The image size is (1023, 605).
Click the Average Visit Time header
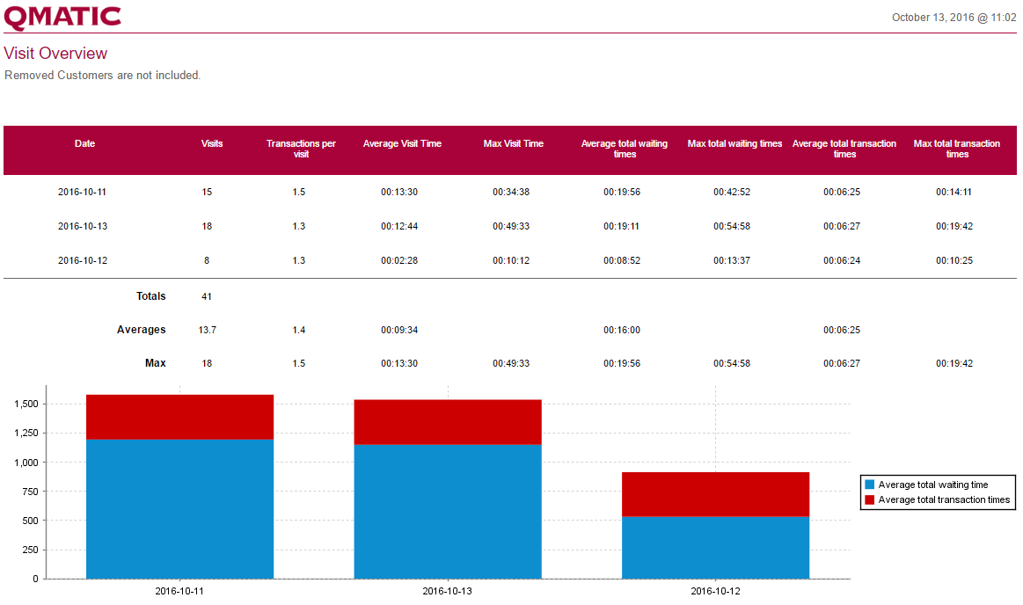tap(402, 143)
